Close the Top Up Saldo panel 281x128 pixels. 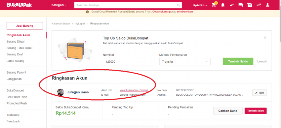265,38
